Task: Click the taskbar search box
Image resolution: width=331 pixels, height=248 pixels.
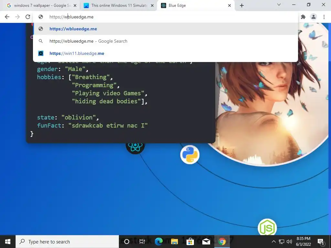Action: (x=67, y=242)
